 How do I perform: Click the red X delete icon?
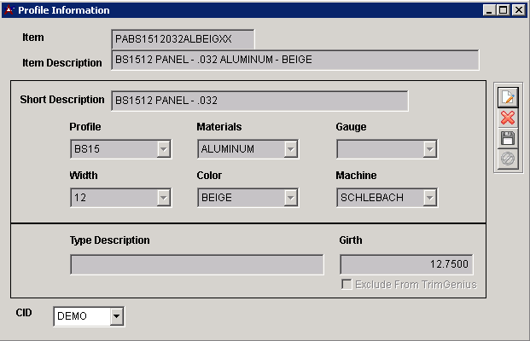click(x=508, y=118)
